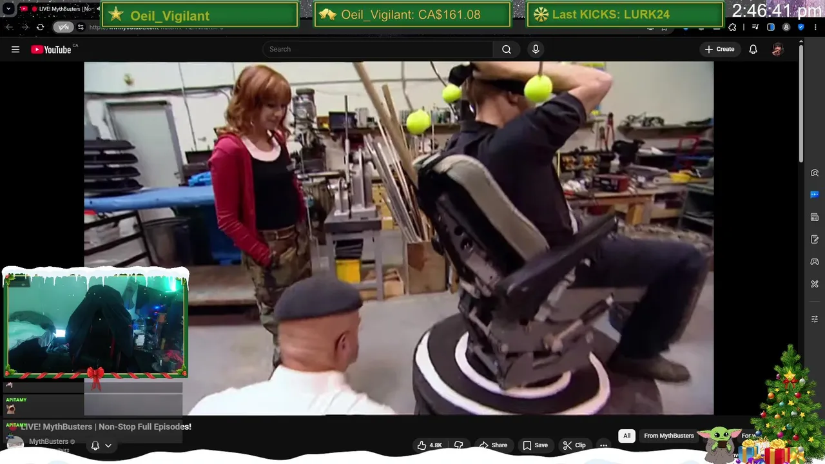This screenshot has height=464, width=825.
Task: Open the MythBusters channel name link
Action: tap(48, 441)
